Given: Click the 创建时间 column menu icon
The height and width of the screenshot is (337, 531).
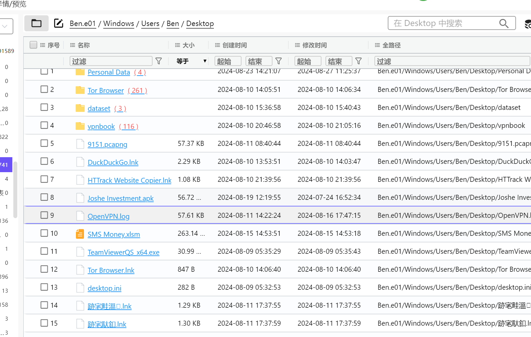Looking at the screenshot, I should point(218,45).
